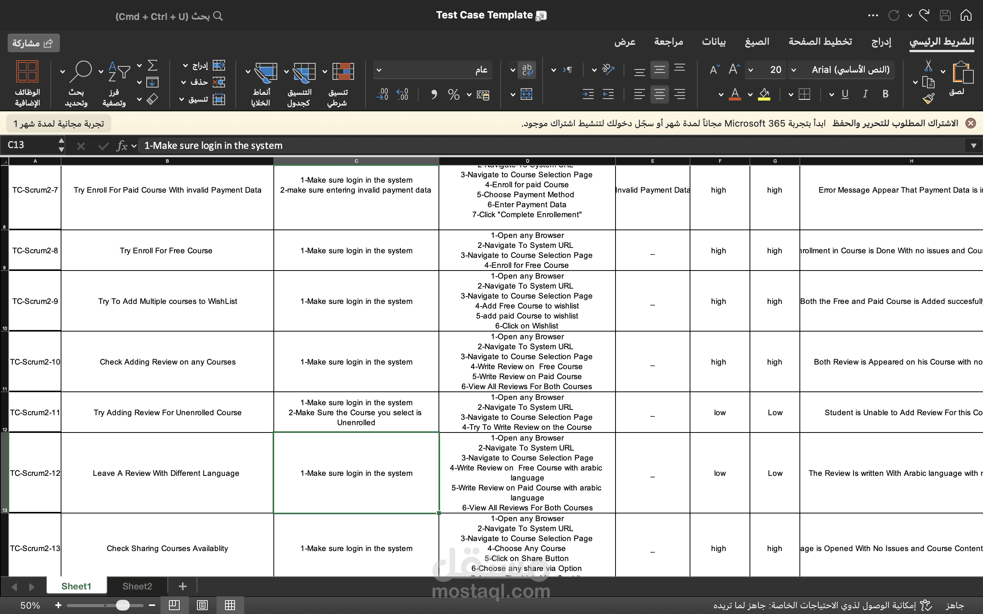Click the one-month free trial button

point(58,124)
